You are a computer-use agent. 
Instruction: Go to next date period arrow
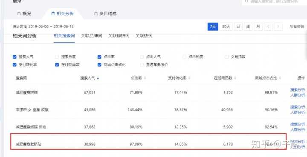pyautogui.click(x=278, y=26)
